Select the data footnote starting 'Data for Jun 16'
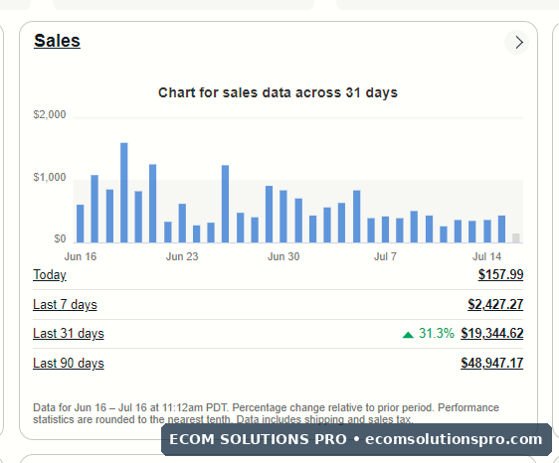Image resolution: width=559 pixels, height=463 pixels. (x=266, y=413)
